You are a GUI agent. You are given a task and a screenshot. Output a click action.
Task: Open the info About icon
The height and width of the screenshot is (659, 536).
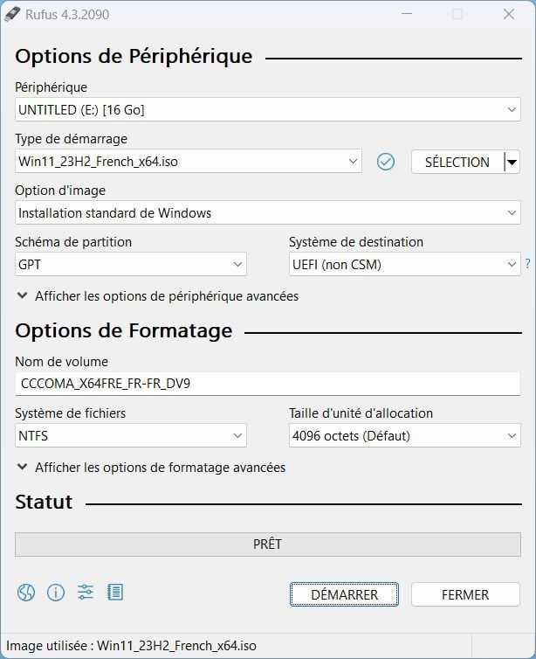tap(56, 593)
